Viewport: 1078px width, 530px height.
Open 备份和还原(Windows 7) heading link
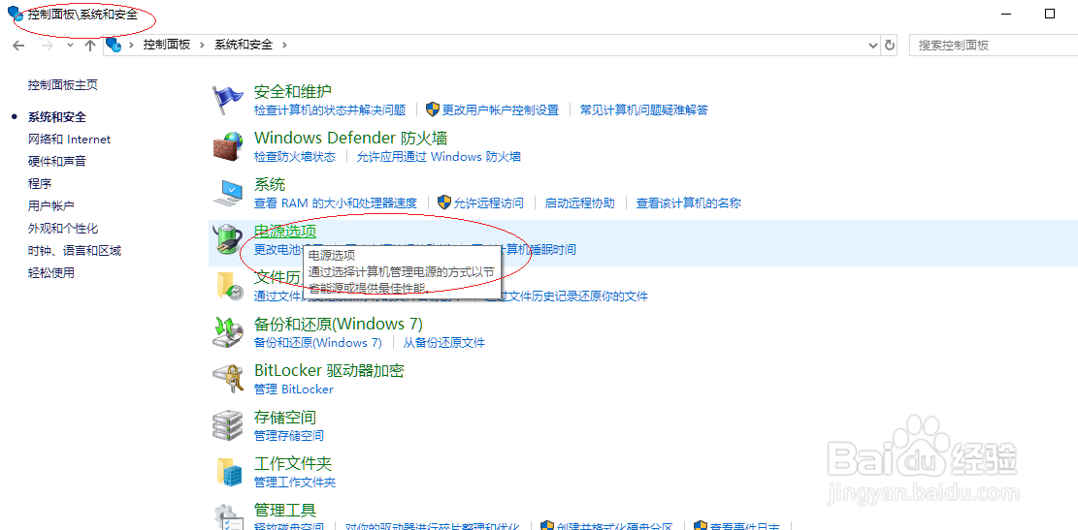pyautogui.click(x=339, y=324)
